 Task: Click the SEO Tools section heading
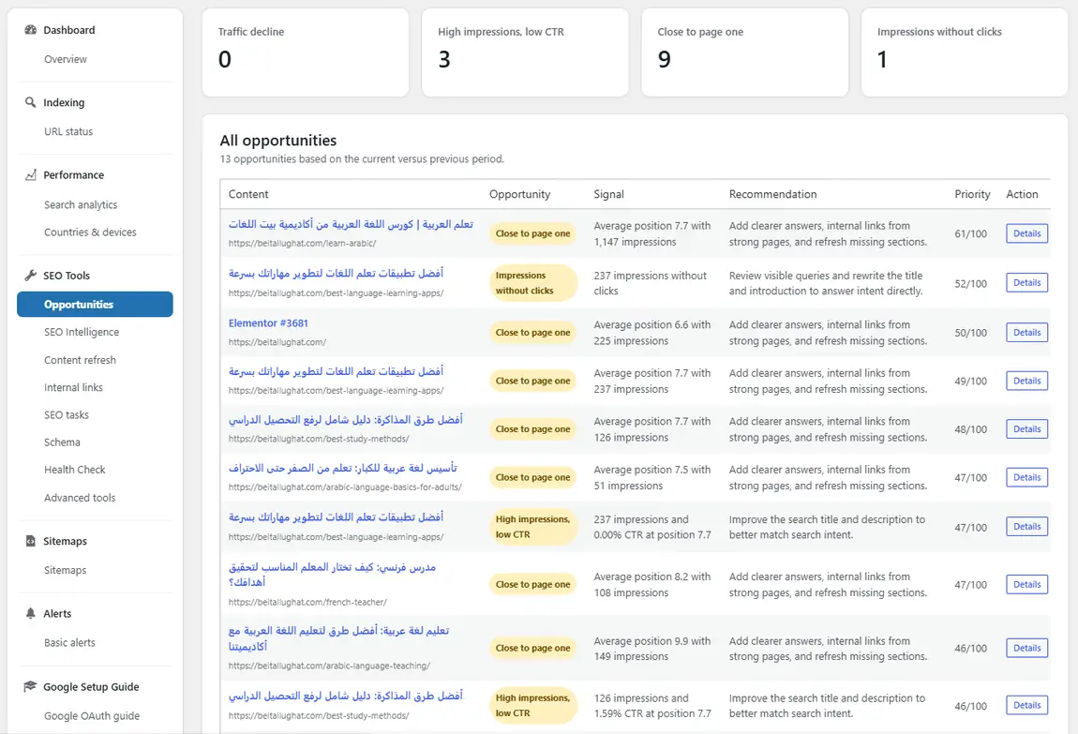[x=67, y=276]
